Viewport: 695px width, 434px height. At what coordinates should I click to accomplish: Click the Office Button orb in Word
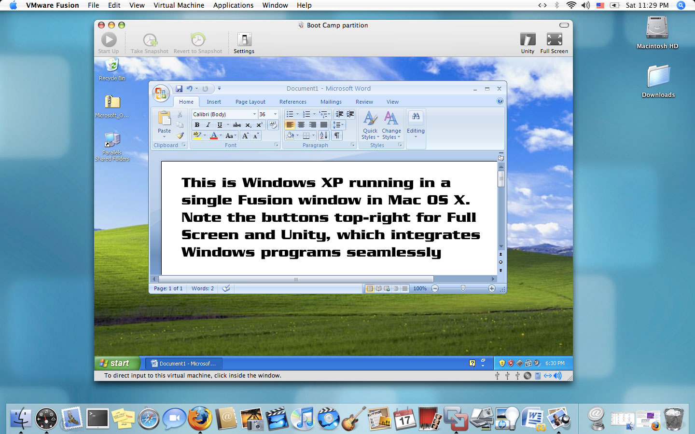[161, 93]
